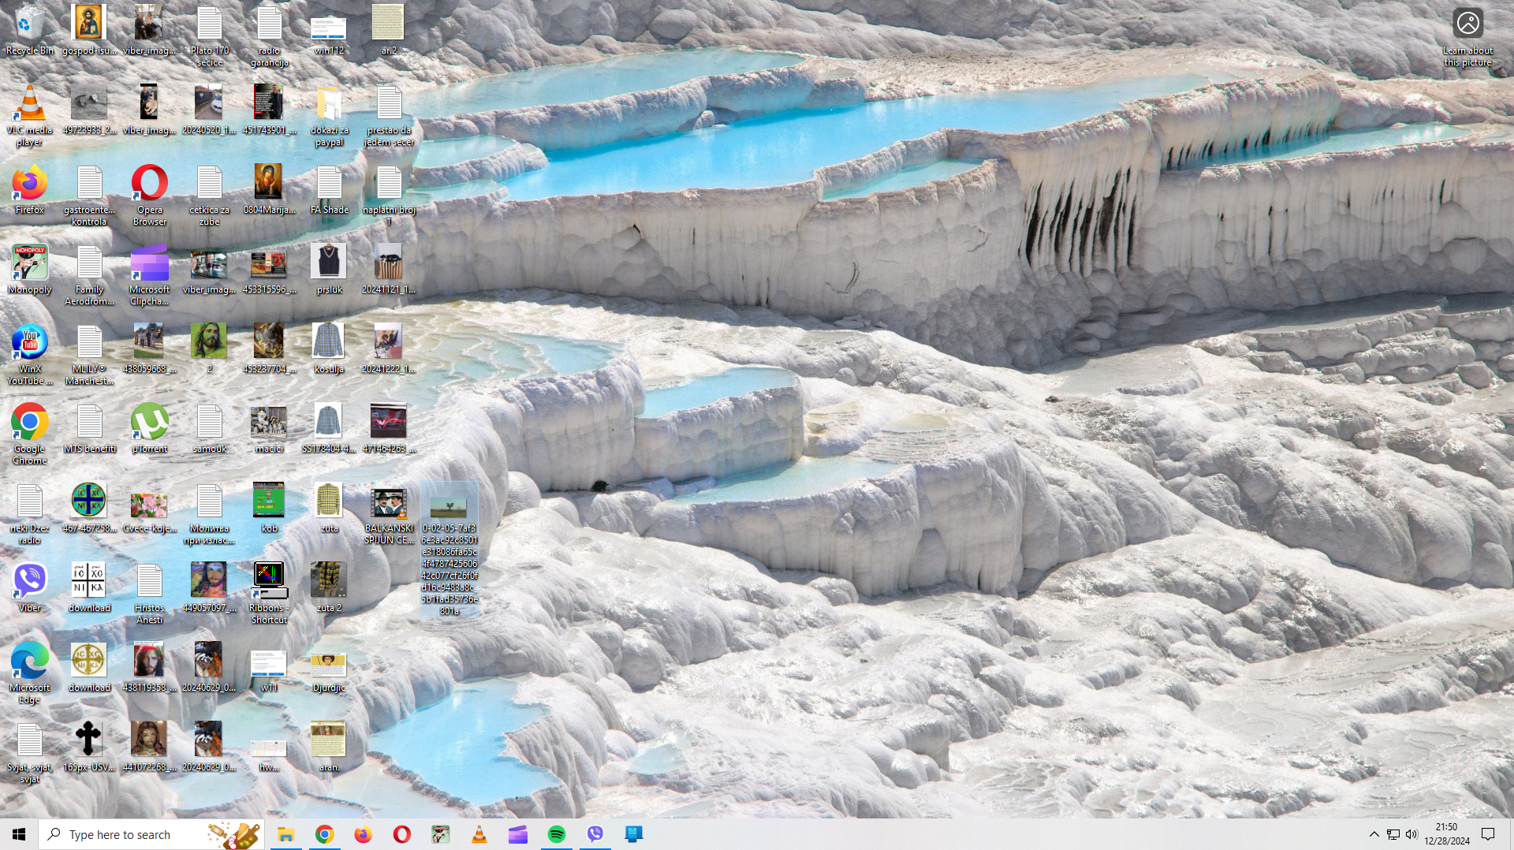Select the 'Family Aerodrom' text file

(89, 275)
